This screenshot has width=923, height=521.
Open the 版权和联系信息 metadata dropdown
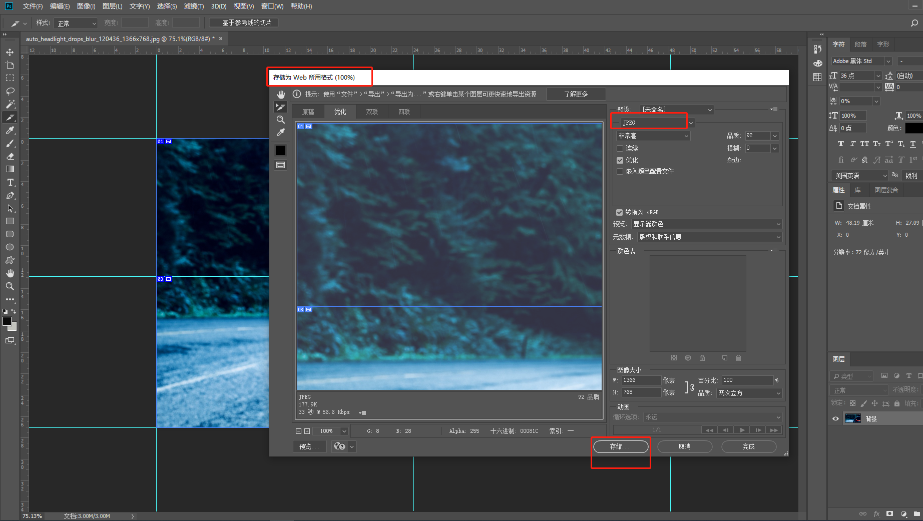pos(709,237)
